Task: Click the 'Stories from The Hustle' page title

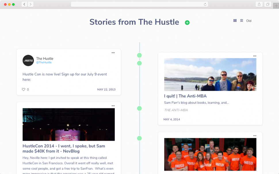Action: 134,22
